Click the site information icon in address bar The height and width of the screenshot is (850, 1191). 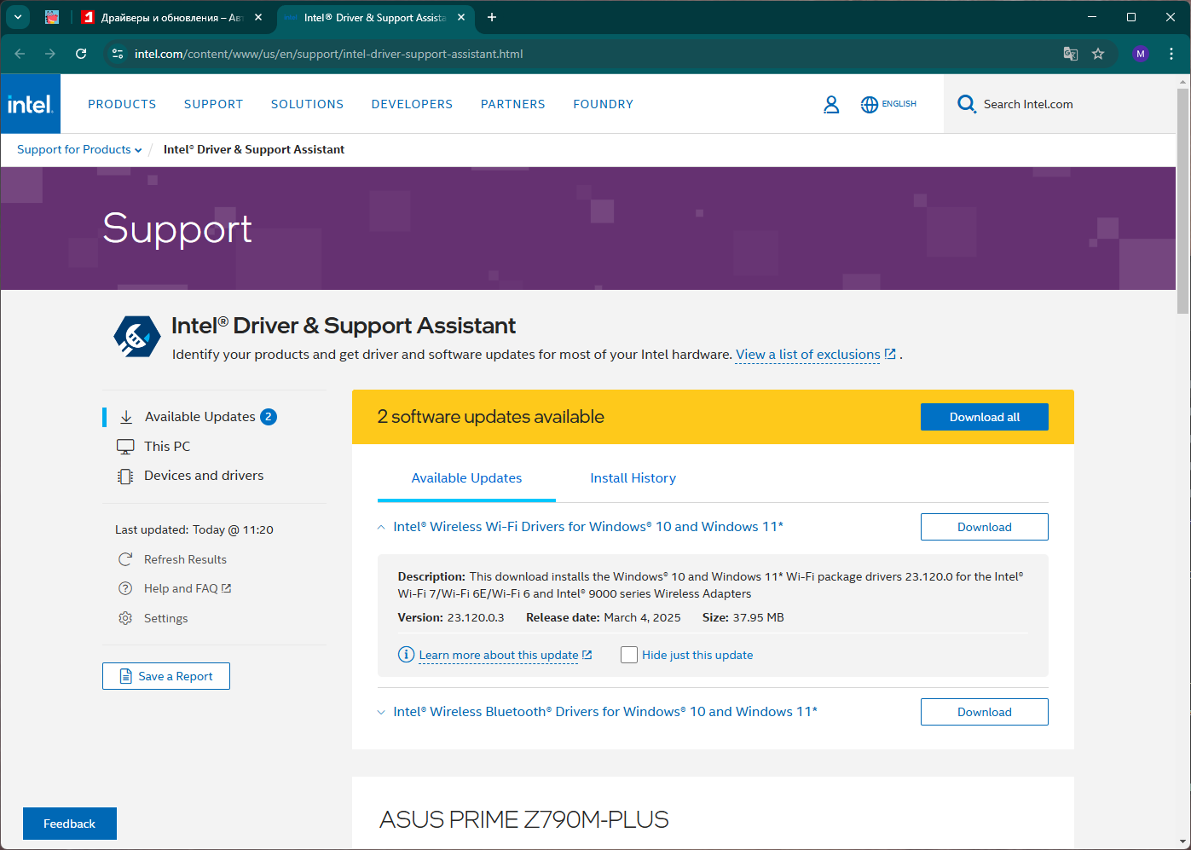click(118, 54)
